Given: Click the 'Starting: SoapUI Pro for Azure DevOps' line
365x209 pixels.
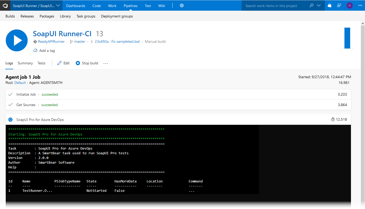Looking at the screenshot, I should coord(45,134).
